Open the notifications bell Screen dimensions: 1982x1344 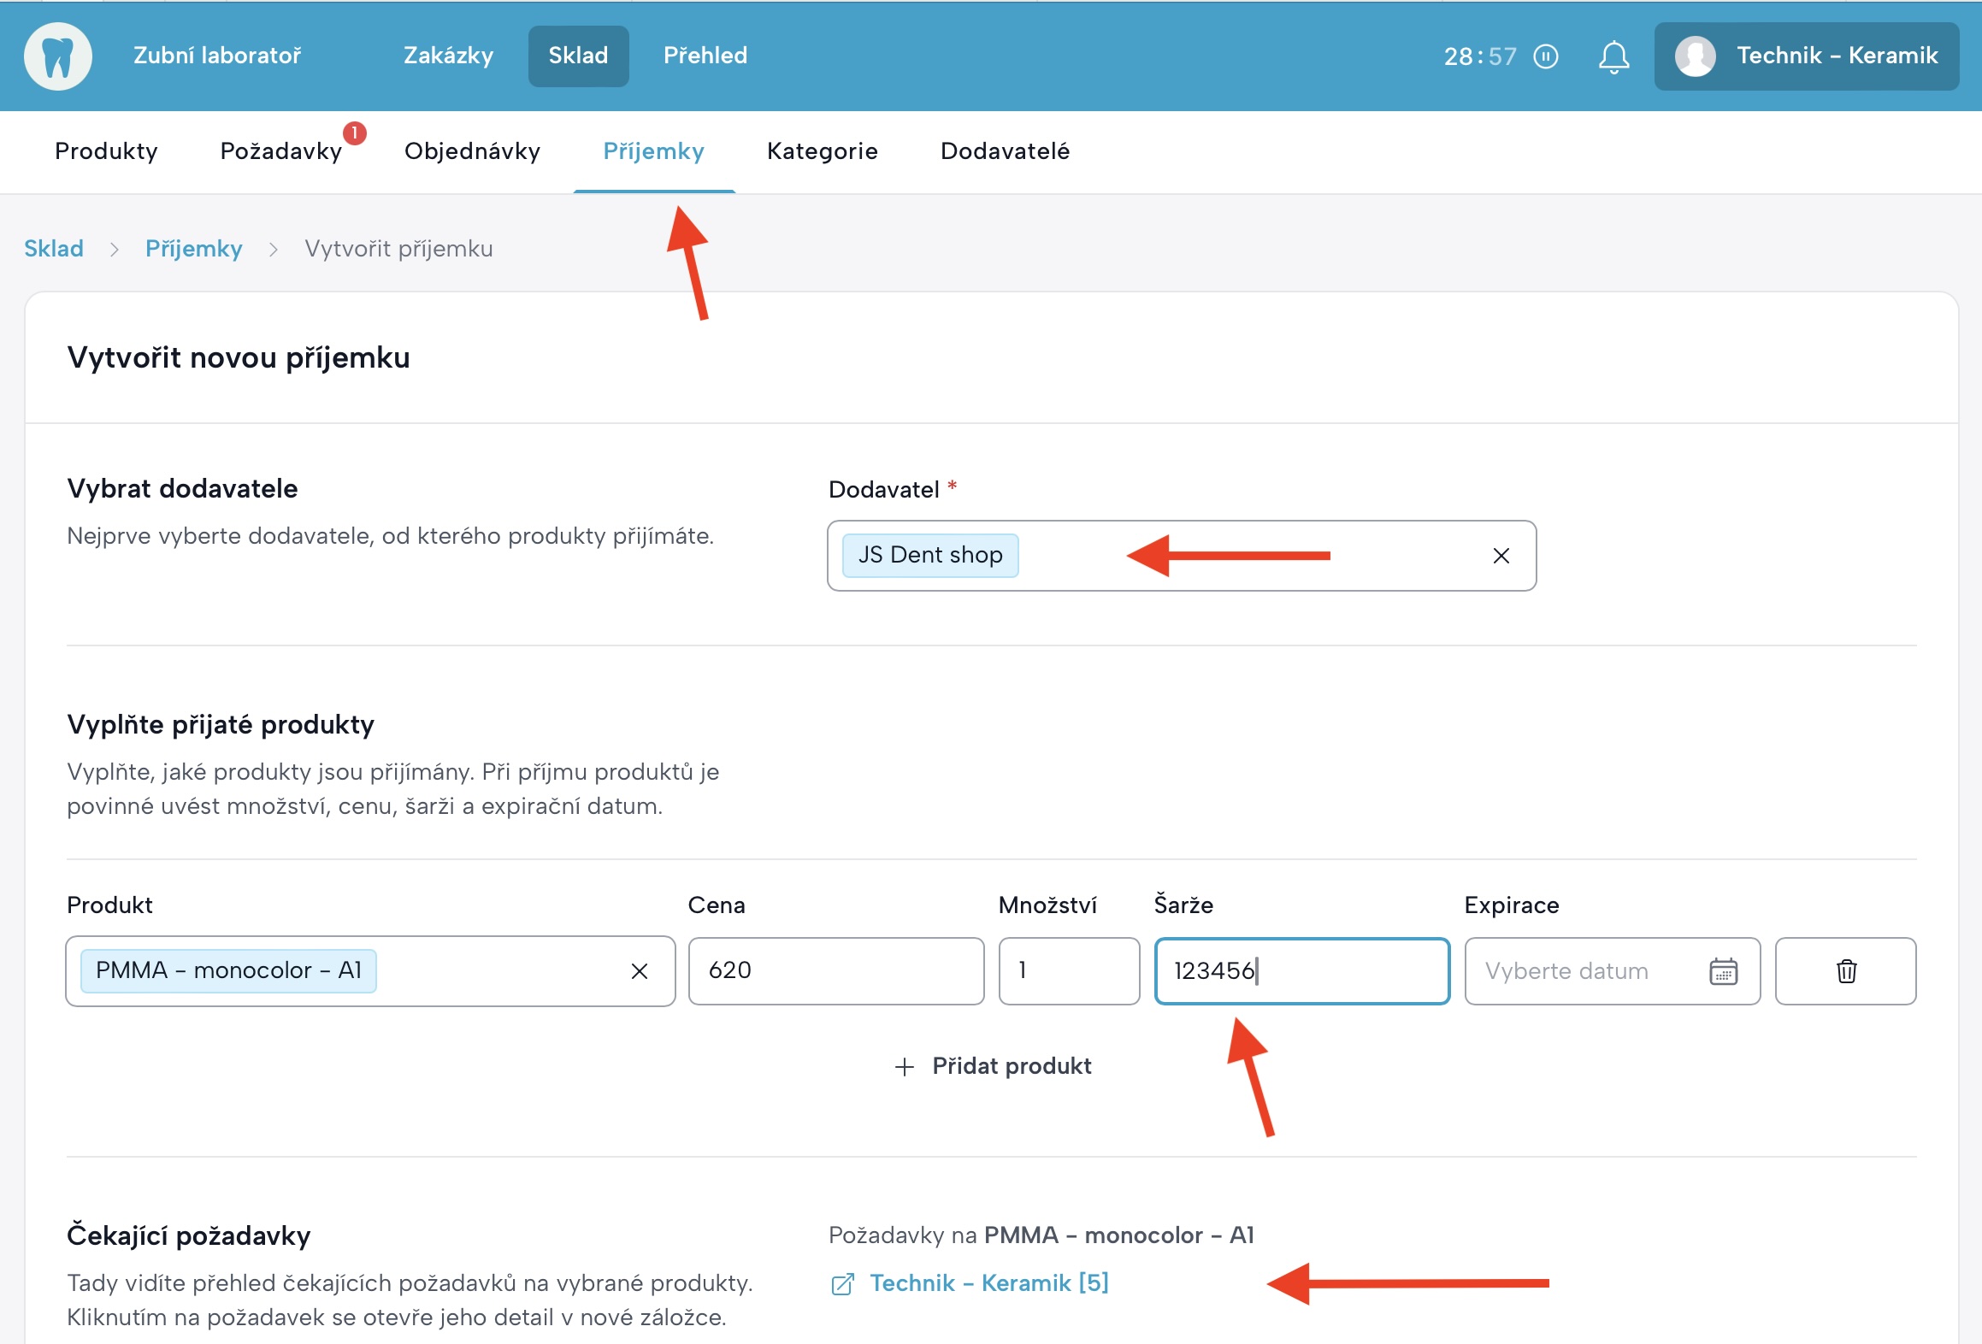click(x=1613, y=57)
